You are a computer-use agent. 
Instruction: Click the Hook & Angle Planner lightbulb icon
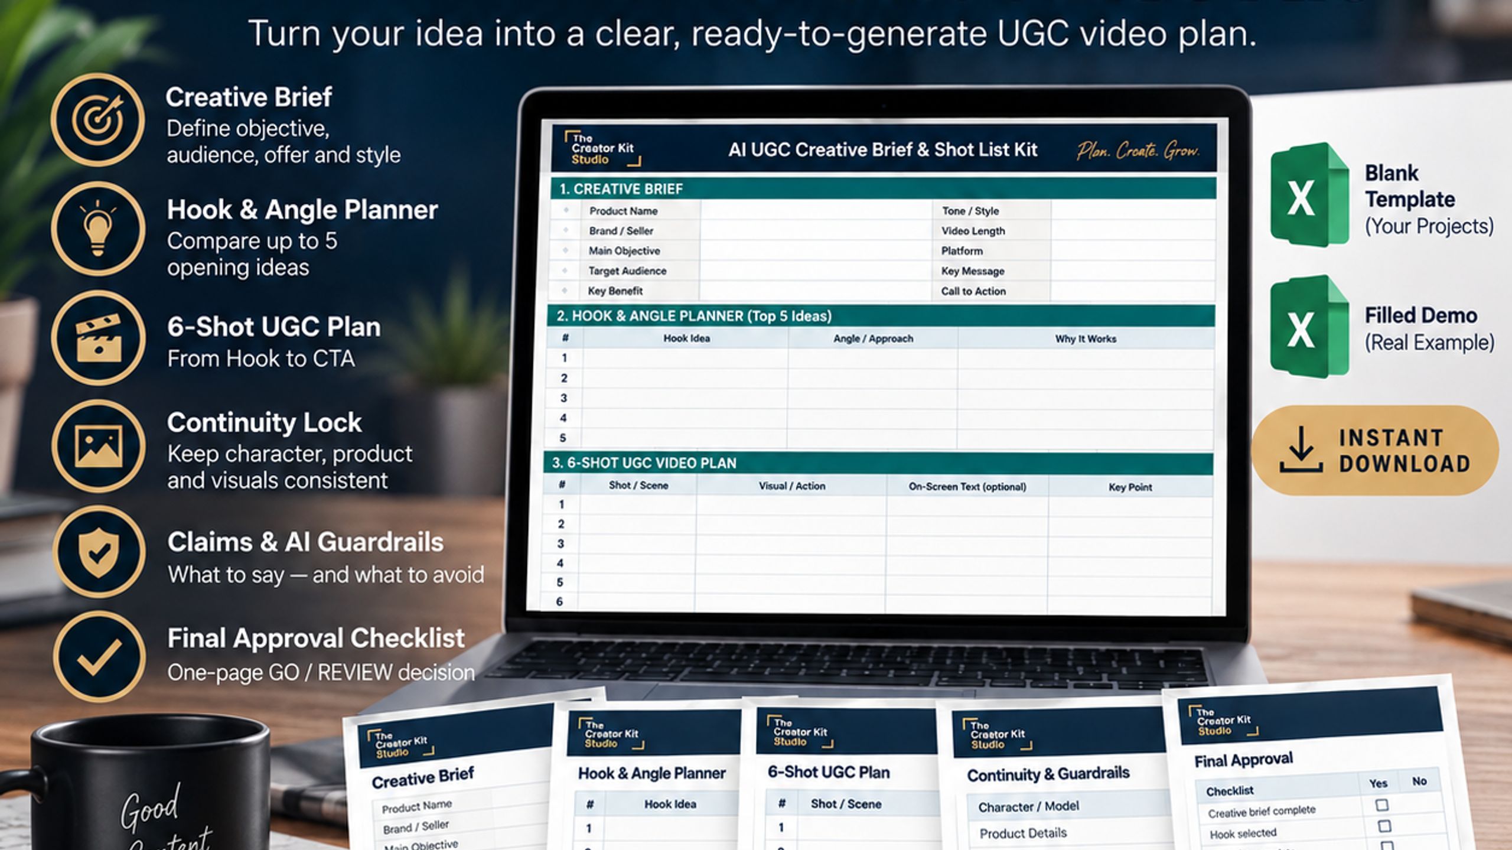(98, 229)
